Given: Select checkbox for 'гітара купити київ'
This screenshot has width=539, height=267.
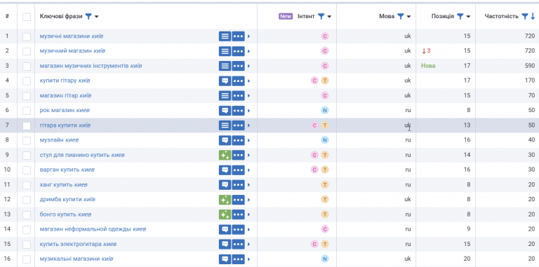Looking at the screenshot, I should click(x=27, y=125).
